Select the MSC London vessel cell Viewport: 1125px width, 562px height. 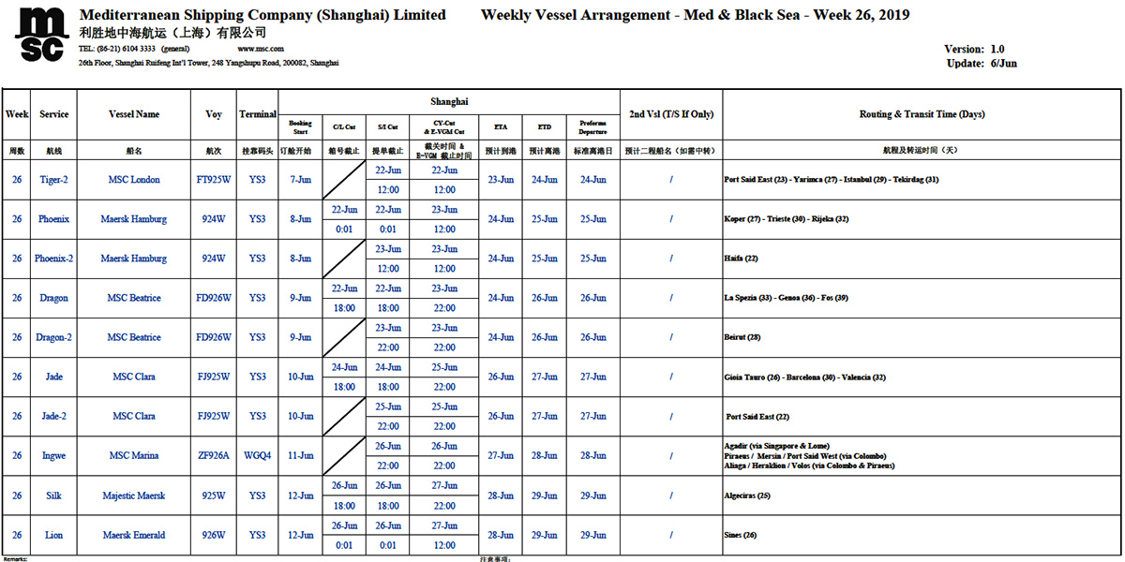point(134,180)
